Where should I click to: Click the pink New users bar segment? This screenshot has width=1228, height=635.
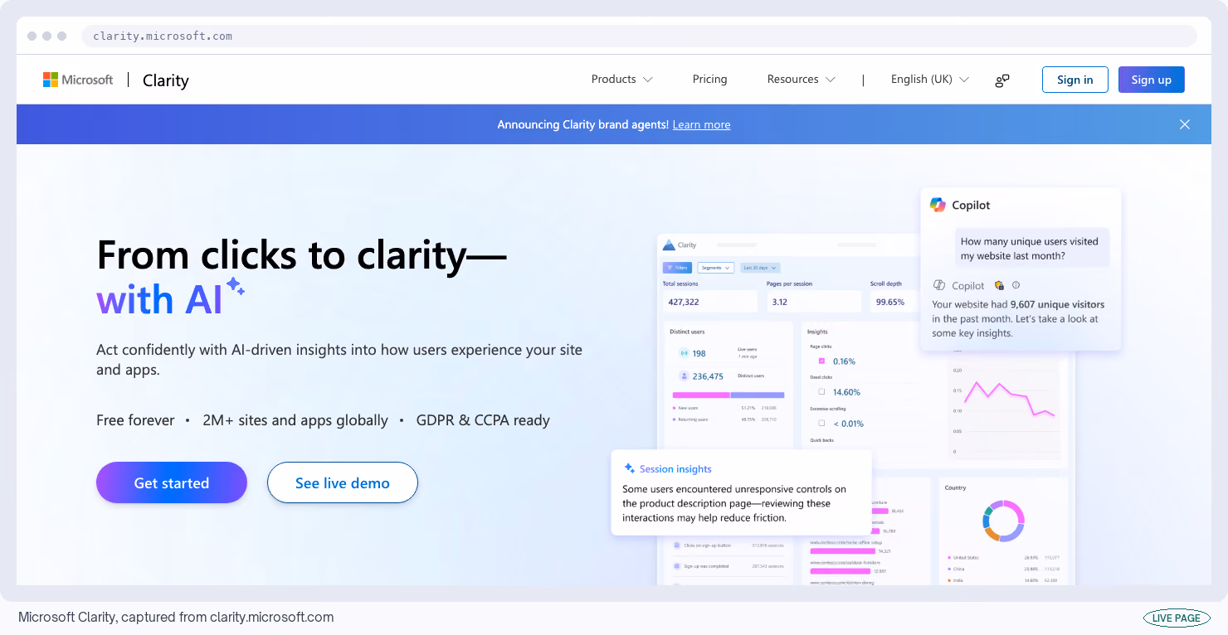coord(701,395)
